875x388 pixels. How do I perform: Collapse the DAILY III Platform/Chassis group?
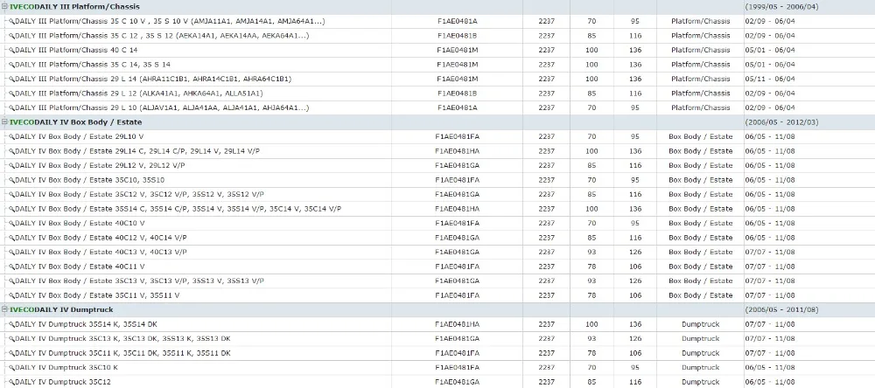(x=4, y=7)
